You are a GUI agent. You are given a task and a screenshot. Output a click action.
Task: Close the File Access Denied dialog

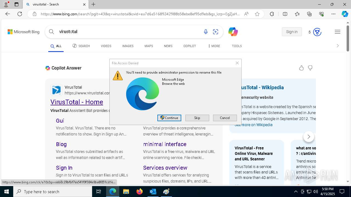click(x=237, y=63)
